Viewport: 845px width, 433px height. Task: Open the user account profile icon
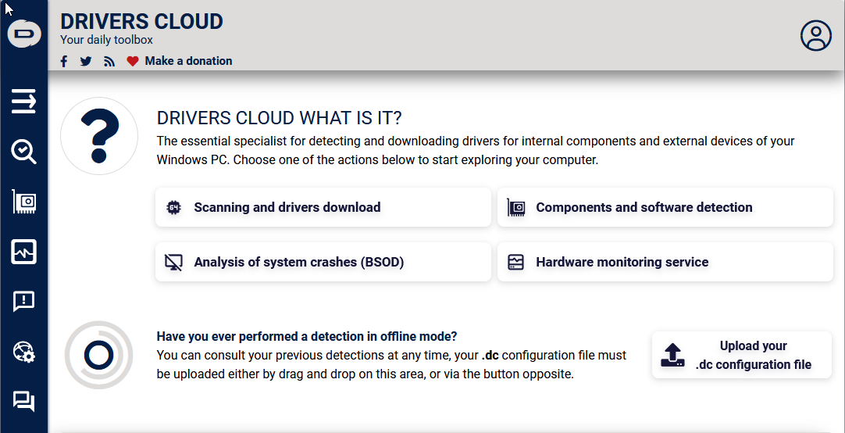click(815, 35)
